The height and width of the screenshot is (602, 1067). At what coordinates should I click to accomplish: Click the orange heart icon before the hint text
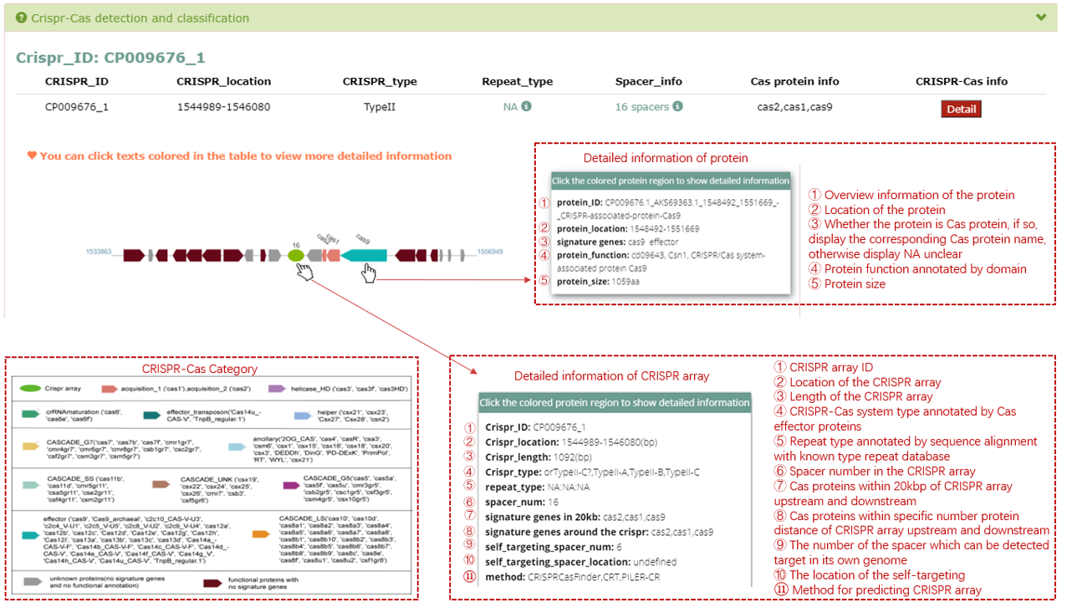click(x=32, y=156)
